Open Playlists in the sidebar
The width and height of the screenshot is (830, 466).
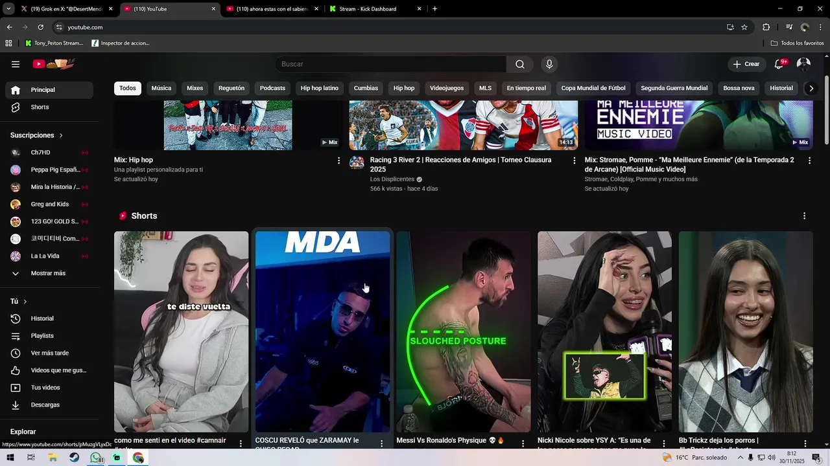49,336
